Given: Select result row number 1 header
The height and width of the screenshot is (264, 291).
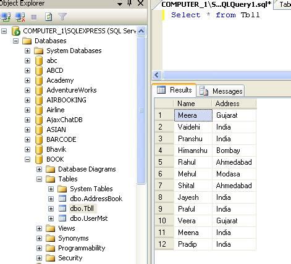Looking at the screenshot, I should tap(164, 115).
